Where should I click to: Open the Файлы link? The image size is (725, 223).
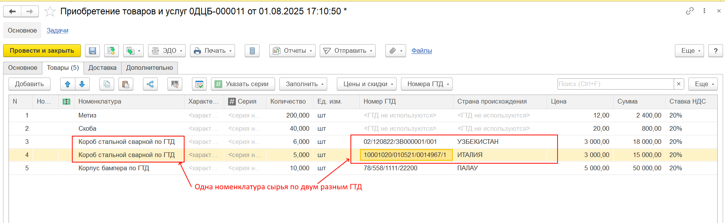point(422,51)
